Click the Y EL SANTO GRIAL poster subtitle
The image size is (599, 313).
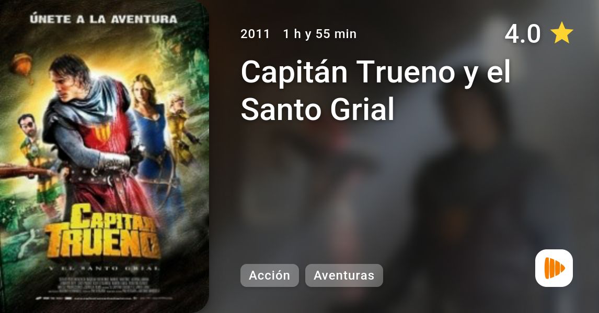coord(105,268)
